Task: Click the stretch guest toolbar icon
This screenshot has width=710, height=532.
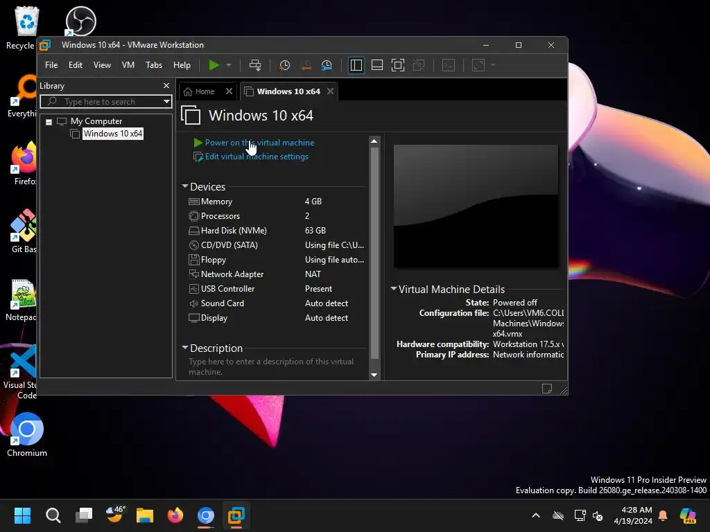Action: coord(478,65)
